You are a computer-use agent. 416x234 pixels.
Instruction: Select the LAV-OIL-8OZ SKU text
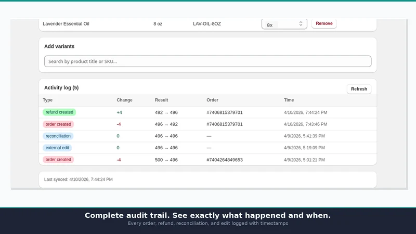(207, 24)
